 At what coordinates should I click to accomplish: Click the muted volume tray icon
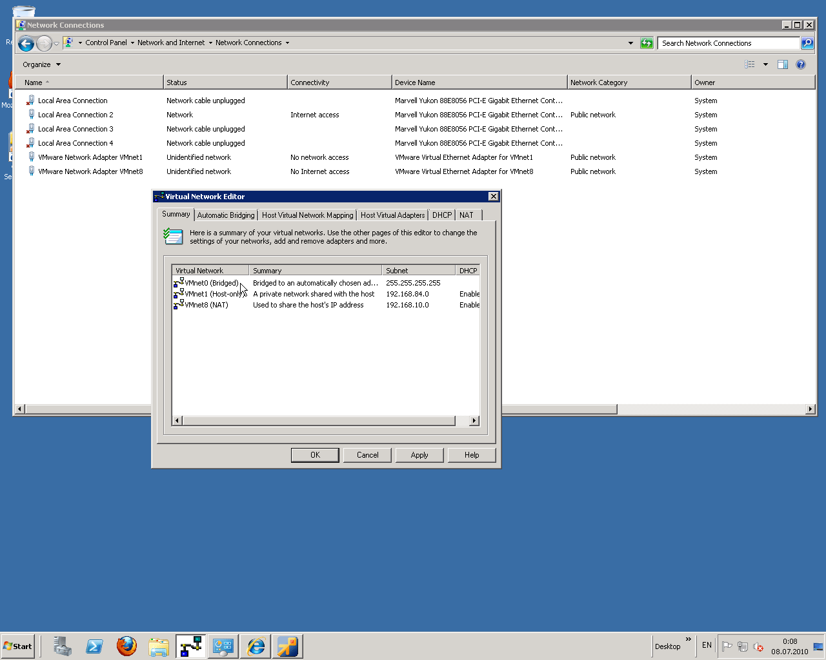click(758, 646)
